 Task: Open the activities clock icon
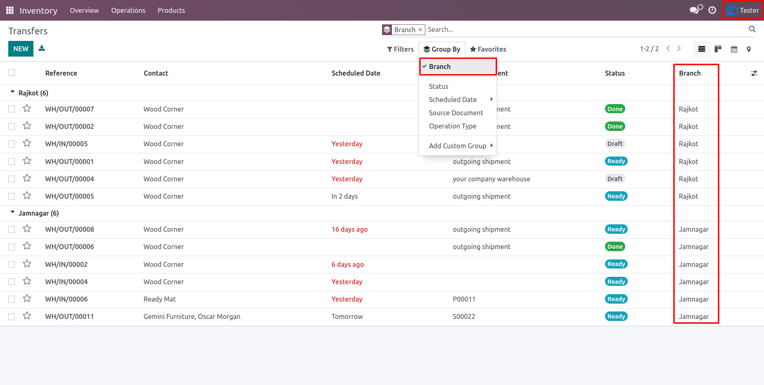712,10
